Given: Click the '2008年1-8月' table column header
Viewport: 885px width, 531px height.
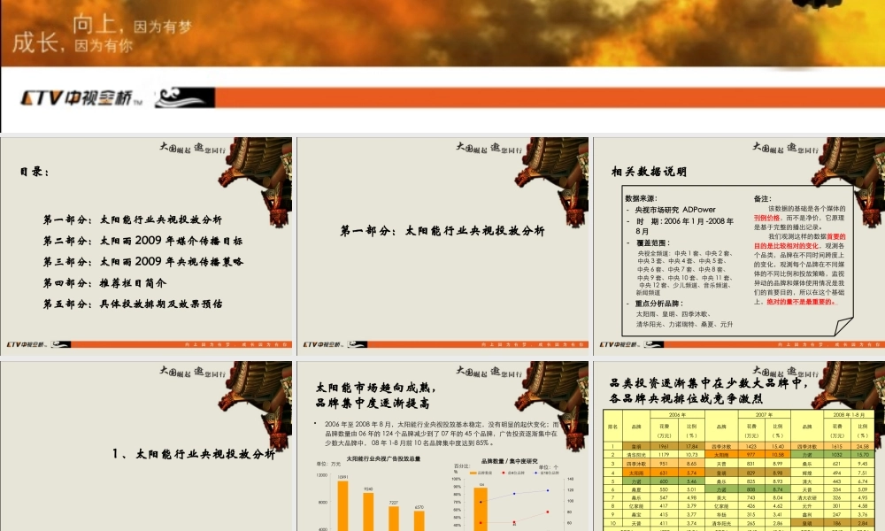Looking at the screenshot, I should coord(849,414).
